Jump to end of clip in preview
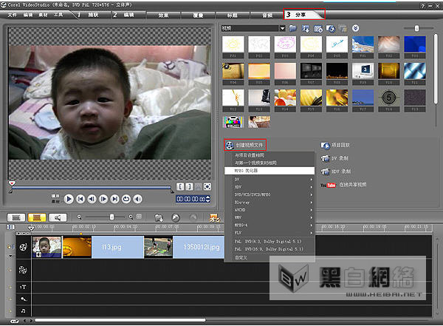Viewport: 443px width, 326px height. 114,199
